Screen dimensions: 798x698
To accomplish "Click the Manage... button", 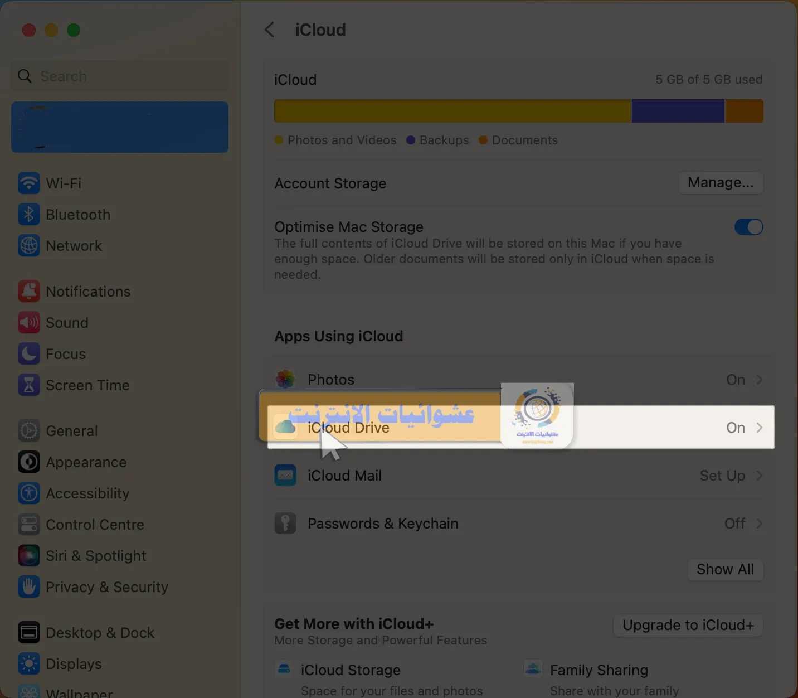I will [x=721, y=182].
